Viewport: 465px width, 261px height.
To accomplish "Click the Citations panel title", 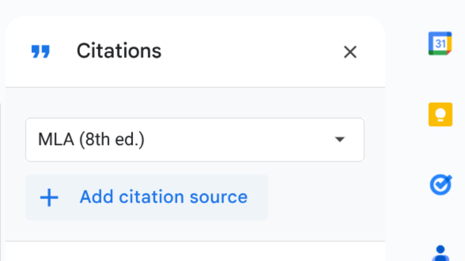I will coord(119,51).
